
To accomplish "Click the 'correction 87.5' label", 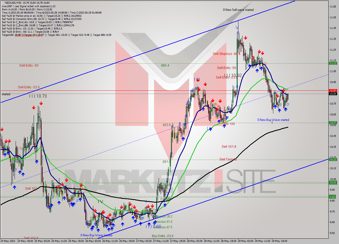I will coord(163,227).
